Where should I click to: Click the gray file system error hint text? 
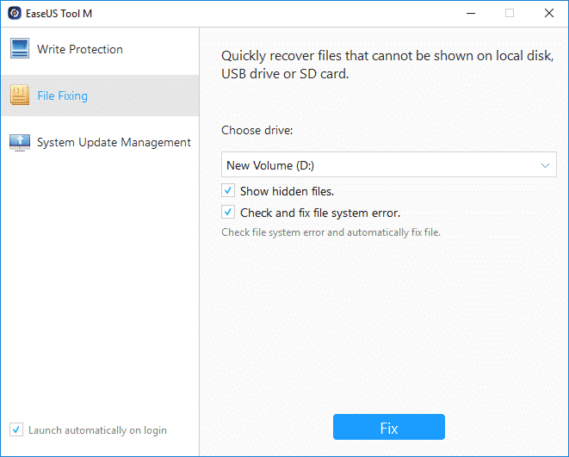point(331,232)
